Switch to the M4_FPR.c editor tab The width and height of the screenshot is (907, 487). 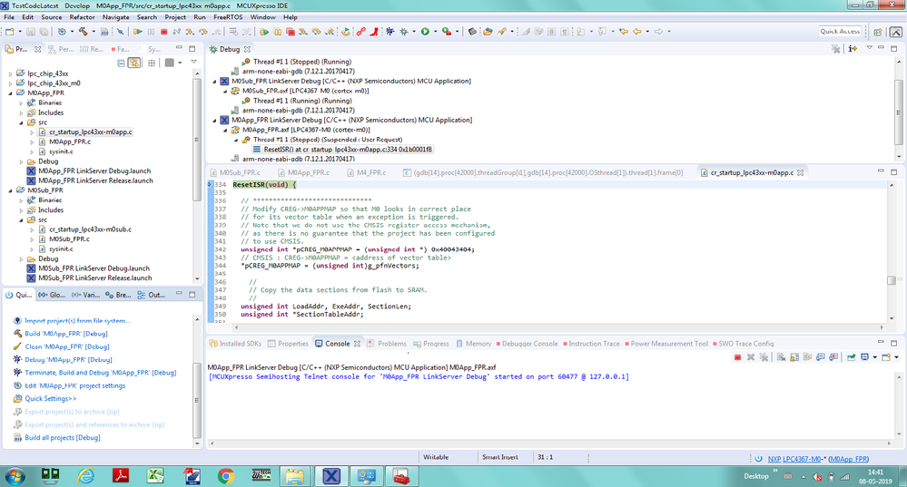[x=370, y=172]
